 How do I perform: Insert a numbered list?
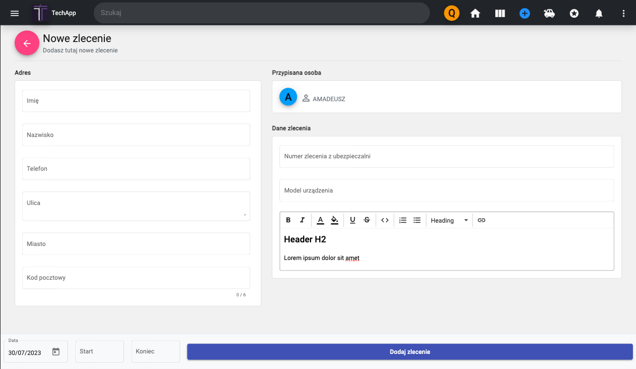pos(403,220)
